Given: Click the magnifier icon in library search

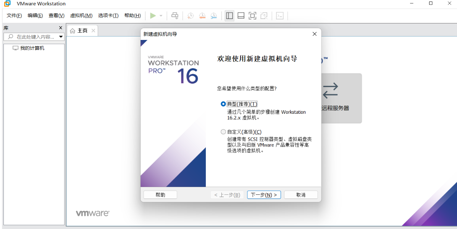Looking at the screenshot, I should [x=11, y=37].
